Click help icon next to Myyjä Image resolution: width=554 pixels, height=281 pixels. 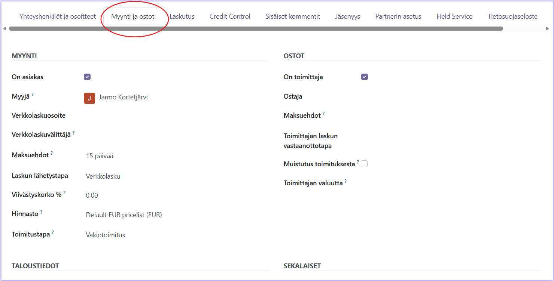[33, 95]
